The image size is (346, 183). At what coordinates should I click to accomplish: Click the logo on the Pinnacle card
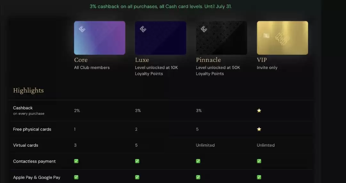coord(204,29)
